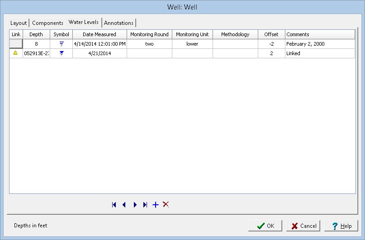The width and height of the screenshot is (365, 240).
Task: Cancel the Well dialog
Action: (303, 226)
